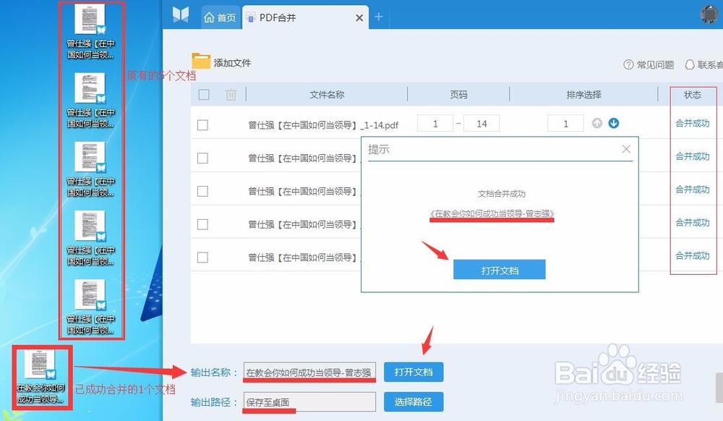Open the 添加文件 folder icon to add files

(x=203, y=62)
